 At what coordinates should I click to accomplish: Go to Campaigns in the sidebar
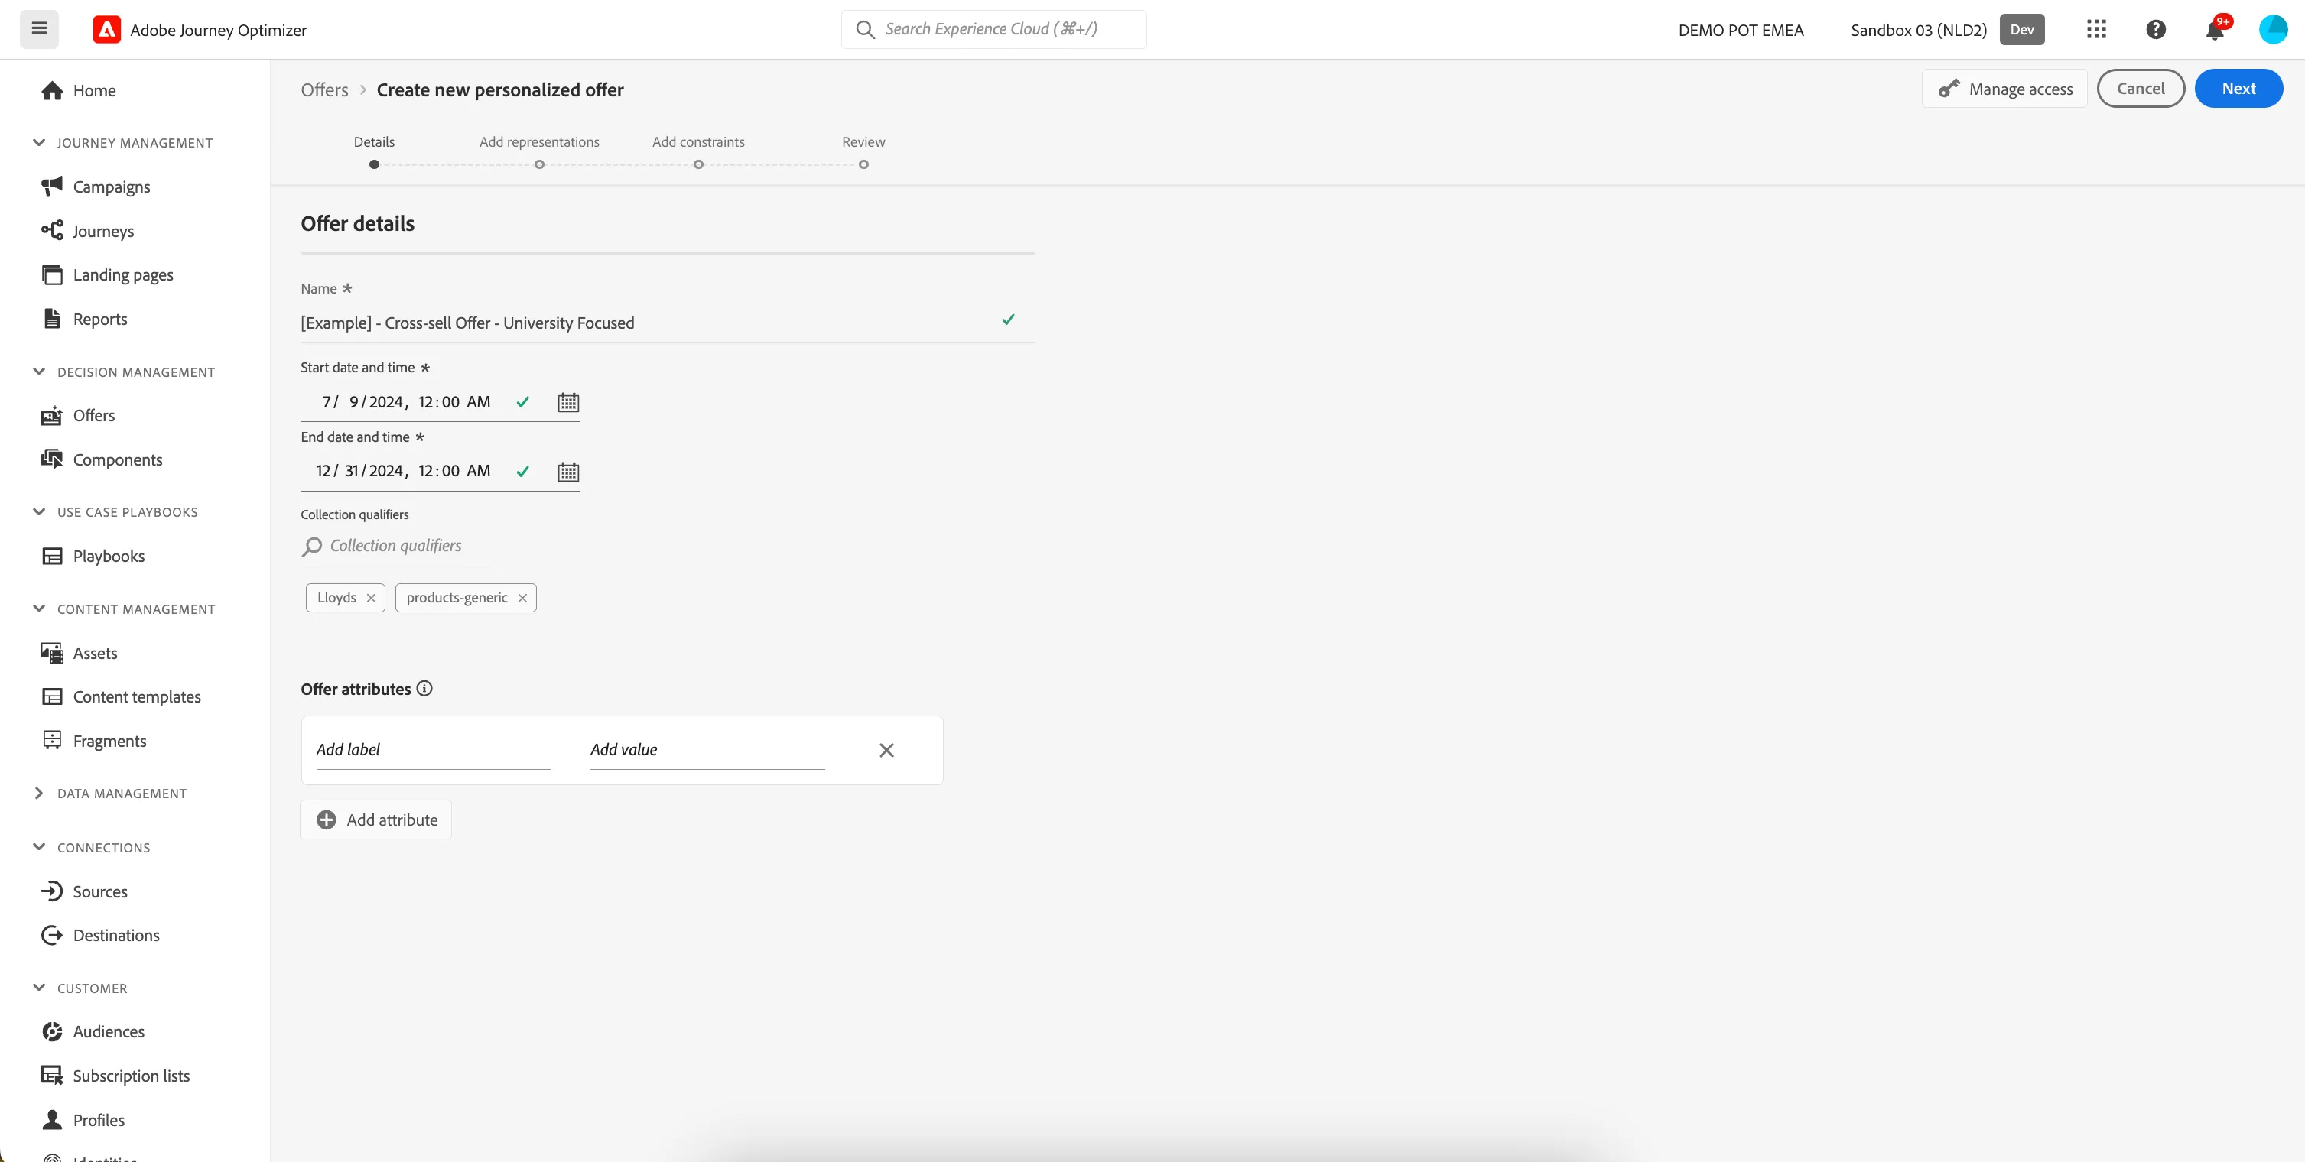(x=96, y=186)
